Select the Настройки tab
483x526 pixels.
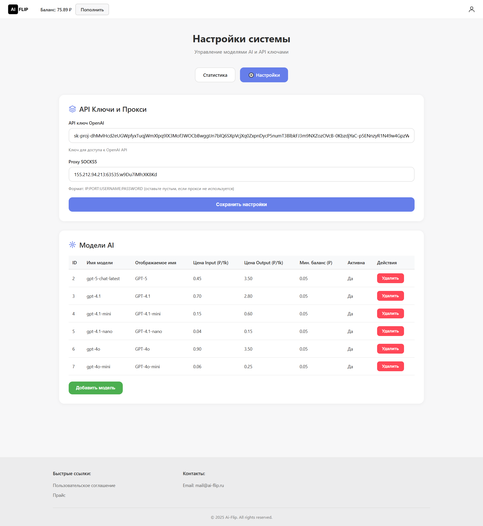(264, 75)
